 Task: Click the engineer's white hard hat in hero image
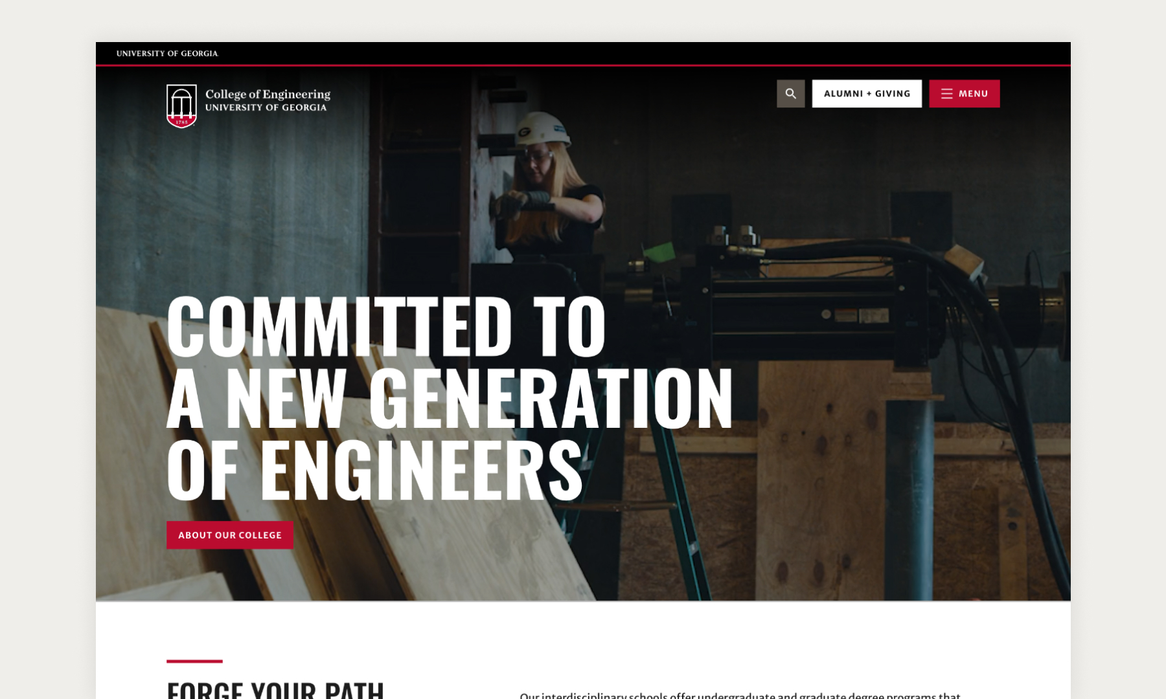tap(543, 128)
